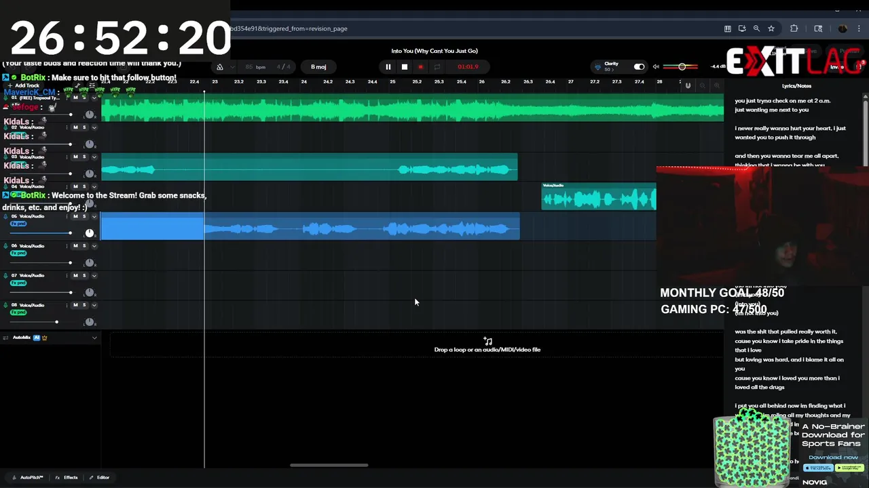
Task: Click the pan knob of track 06
Action: click(x=89, y=263)
